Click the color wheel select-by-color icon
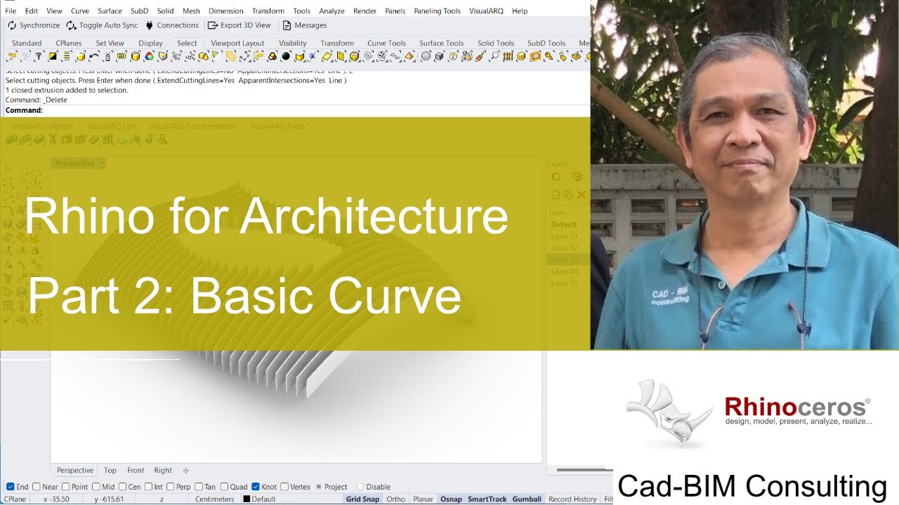This screenshot has width=899, height=505. coord(148,56)
